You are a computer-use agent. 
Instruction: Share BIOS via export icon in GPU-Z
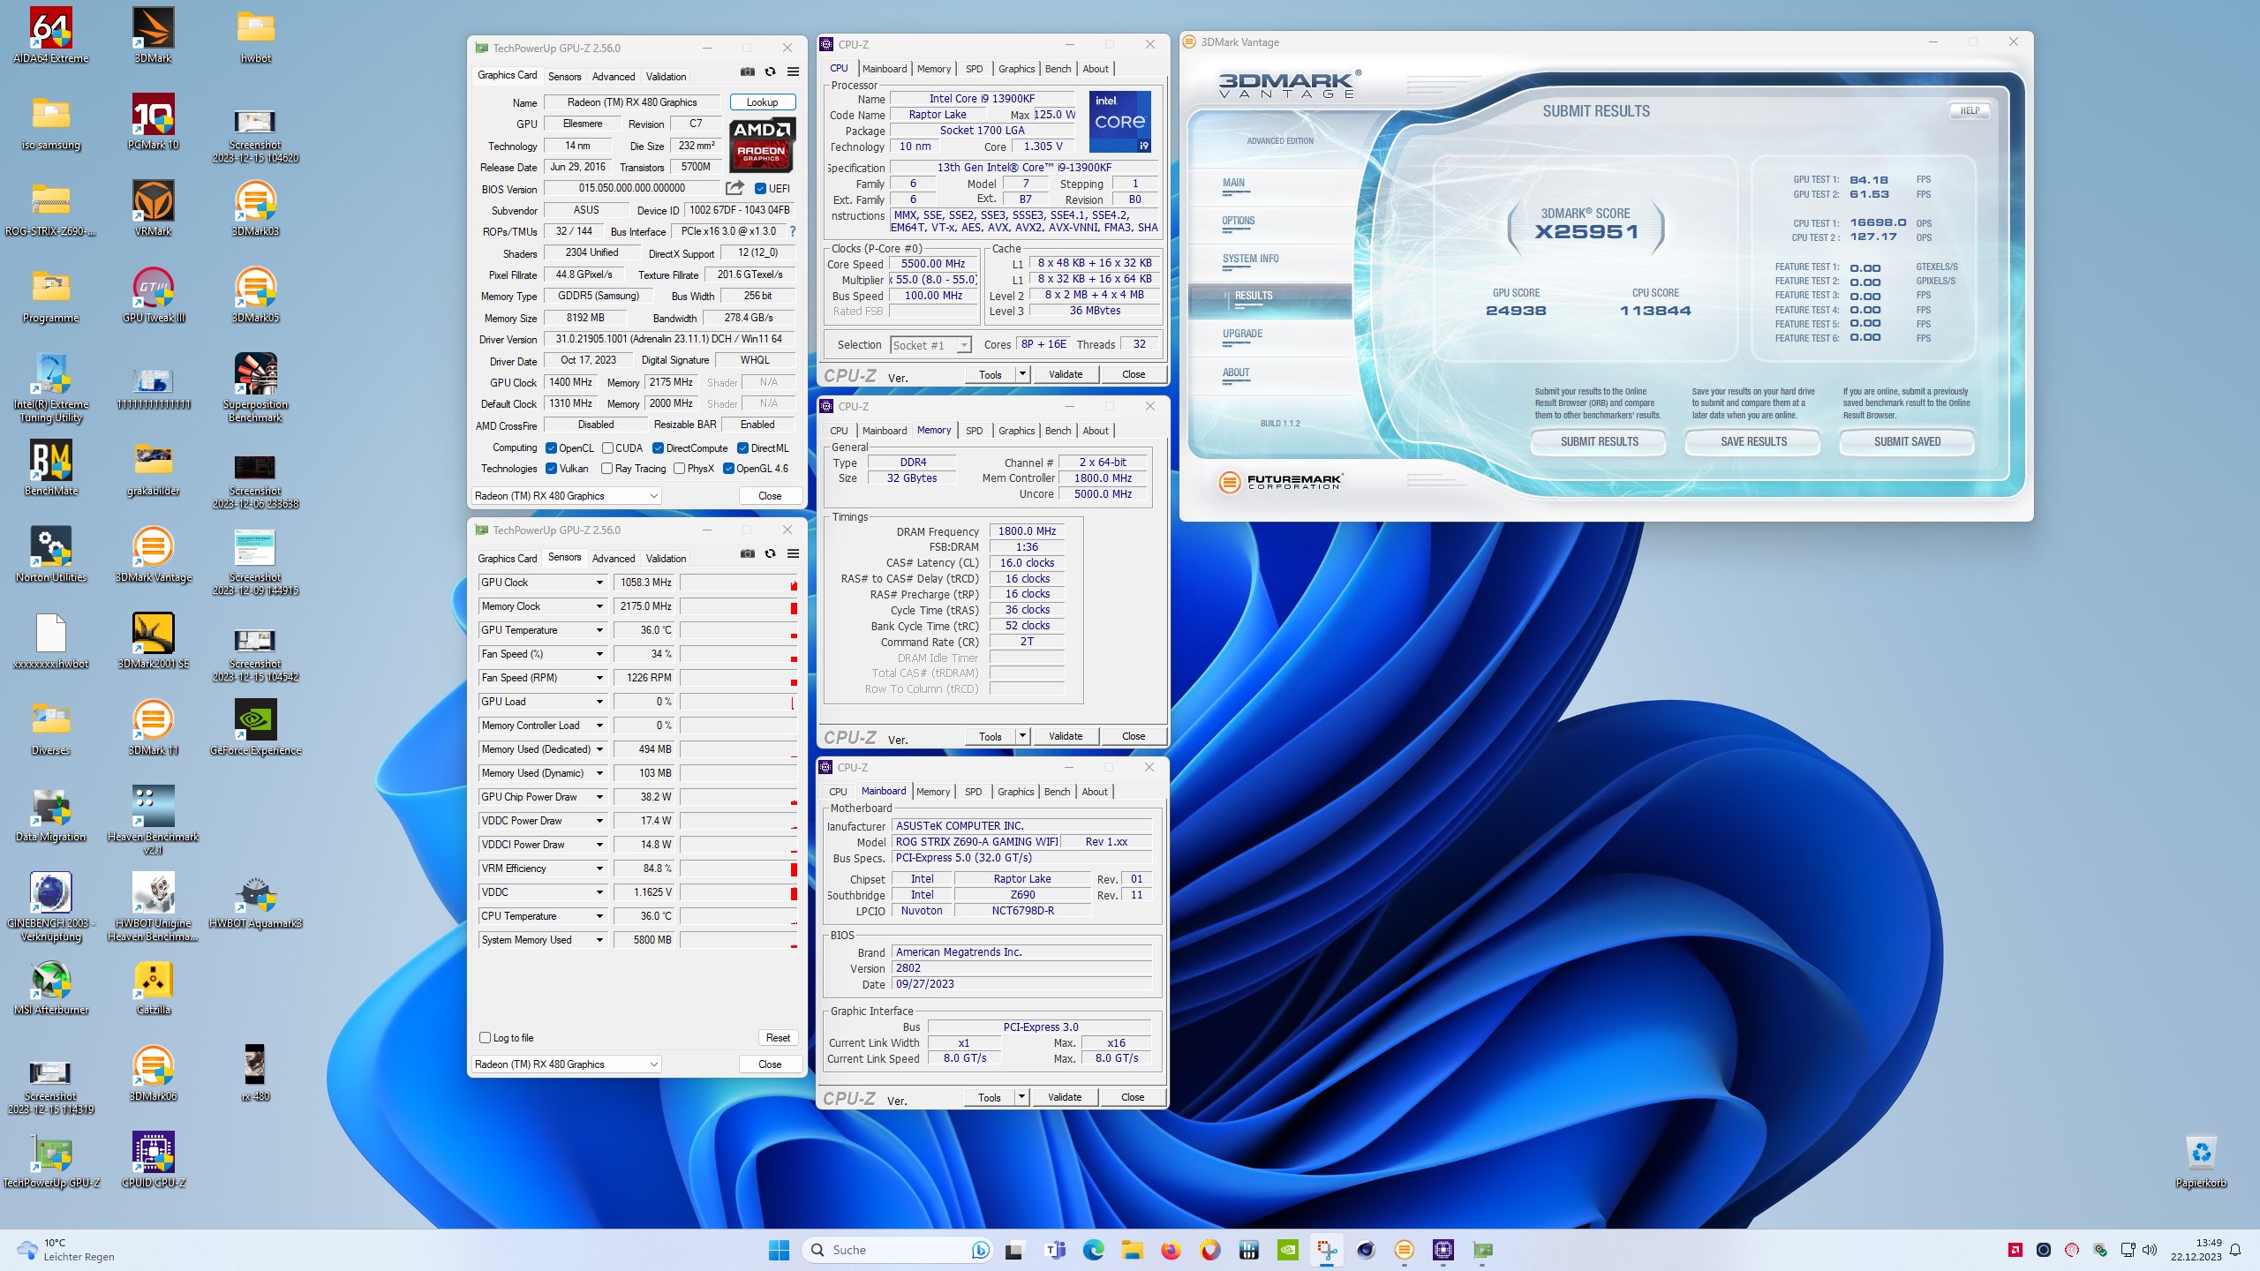pos(734,188)
